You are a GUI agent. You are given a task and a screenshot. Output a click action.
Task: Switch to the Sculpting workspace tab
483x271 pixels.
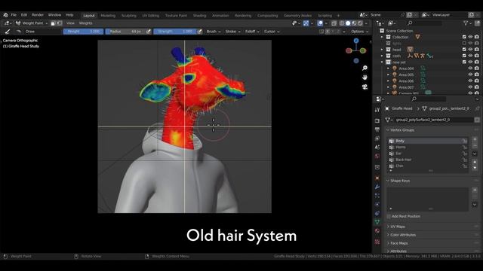129,15
